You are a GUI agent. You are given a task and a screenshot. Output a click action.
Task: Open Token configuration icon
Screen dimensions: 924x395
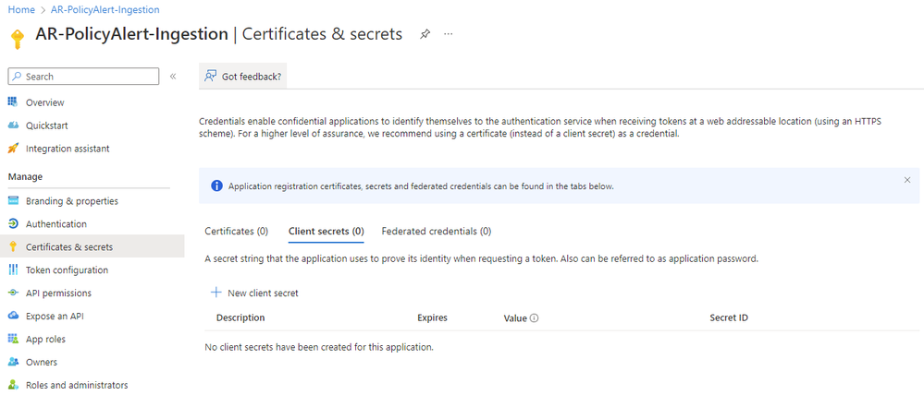[13, 269]
